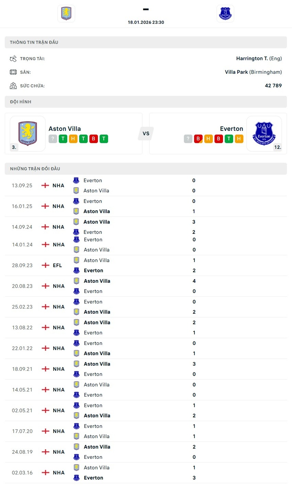Click the Everton badge in the ĐỘI HÌNH panel
This screenshot has height=487, width=292.
tap(265, 133)
